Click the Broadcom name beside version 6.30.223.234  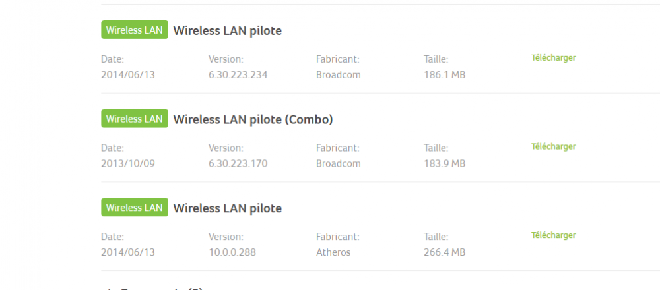(x=338, y=75)
